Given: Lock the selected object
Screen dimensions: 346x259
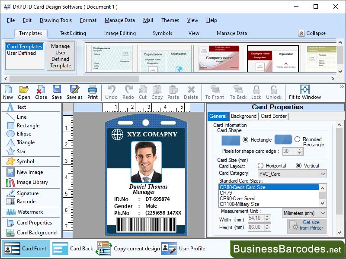Looking at the screenshot, I should [256, 92].
